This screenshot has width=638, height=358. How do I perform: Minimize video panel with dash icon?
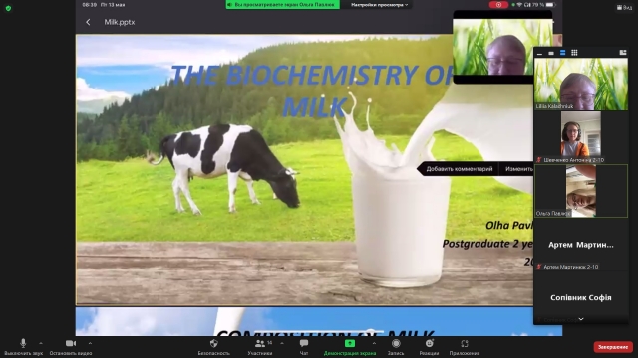[x=539, y=53]
